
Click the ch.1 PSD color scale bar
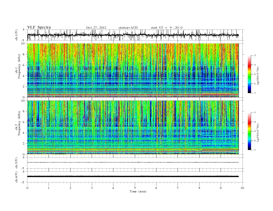pyautogui.click(x=249, y=74)
